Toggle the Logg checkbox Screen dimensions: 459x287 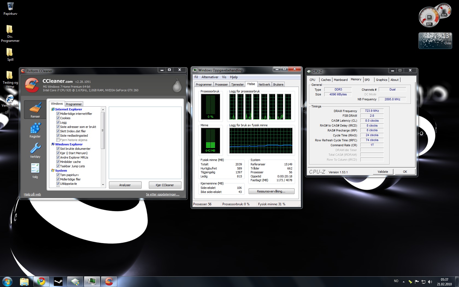[x=58, y=122]
